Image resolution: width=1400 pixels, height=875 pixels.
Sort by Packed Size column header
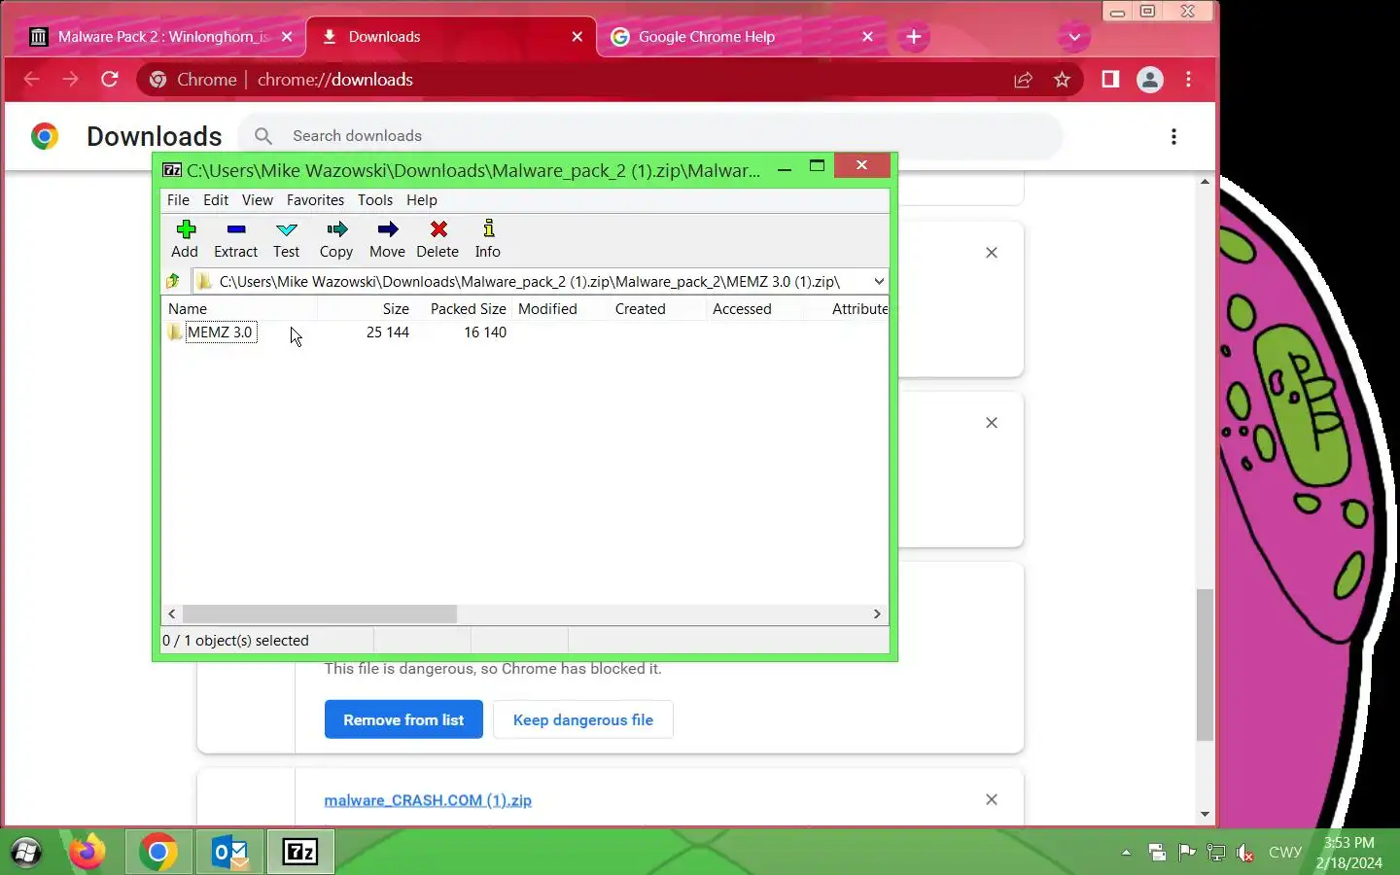463,309
